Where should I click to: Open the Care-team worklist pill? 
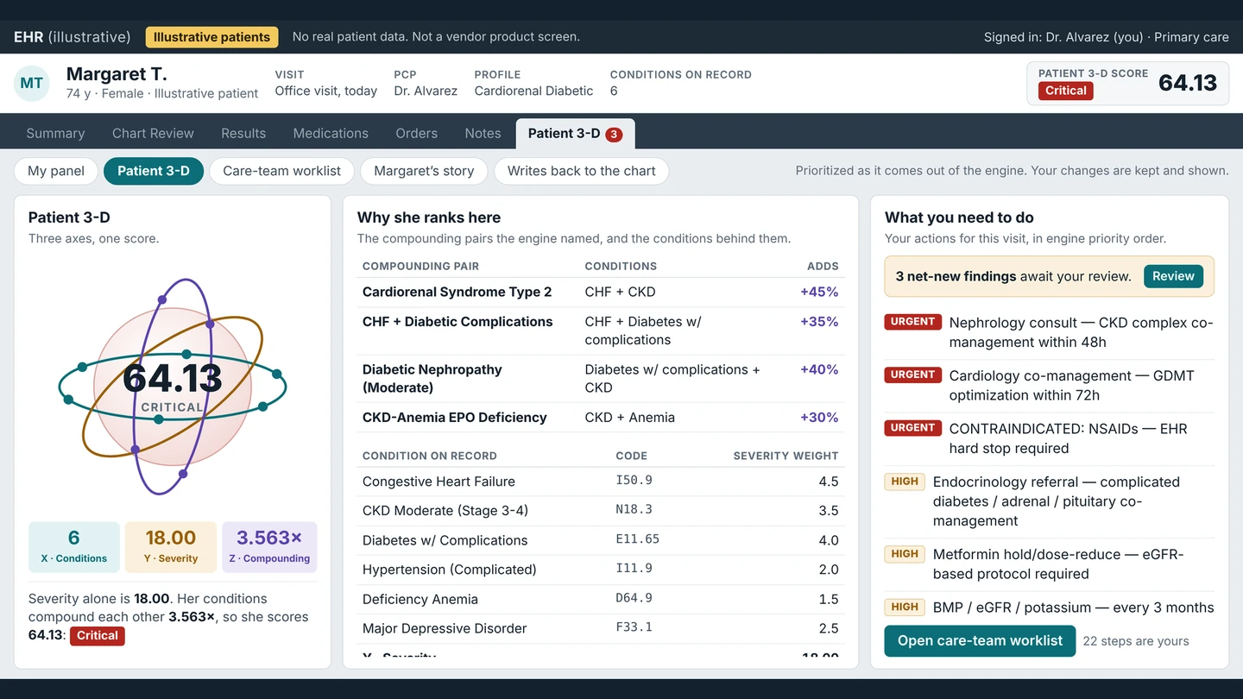[281, 171]
